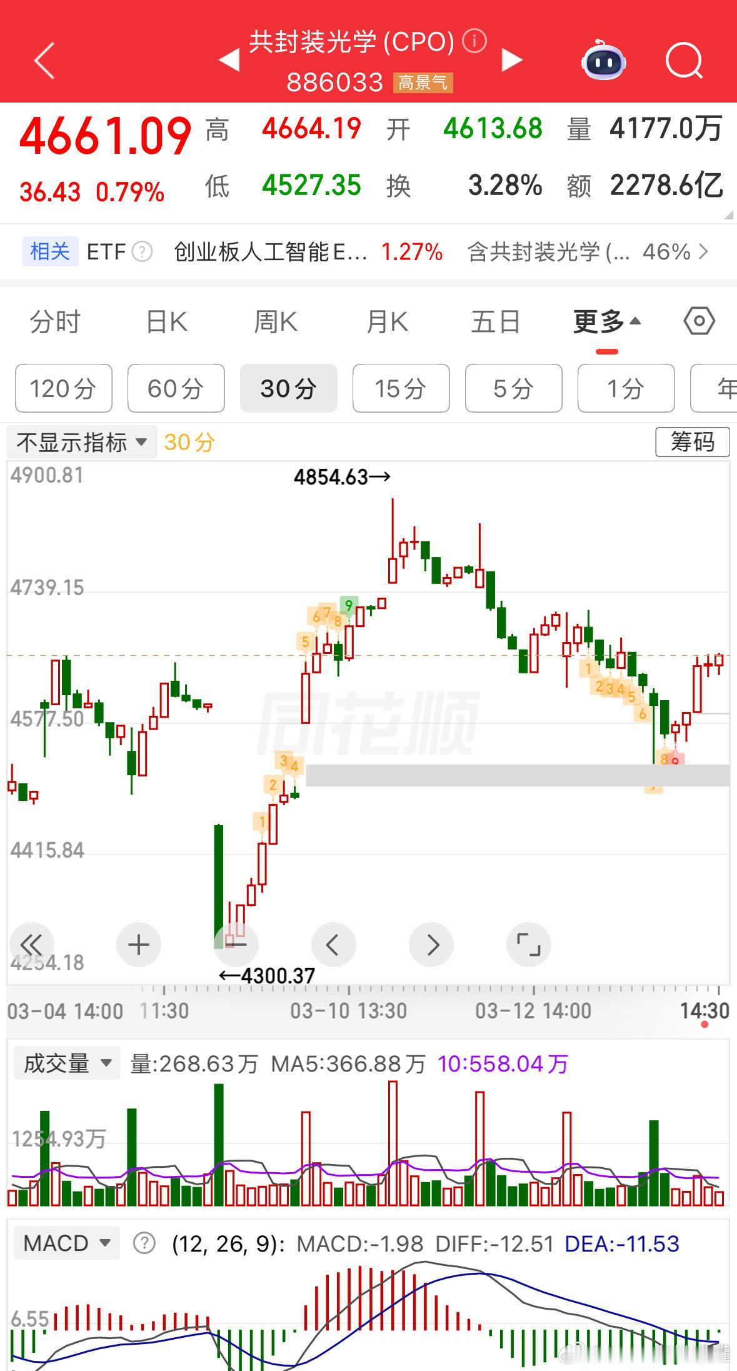Select the 30分 timeframe
Viewport: 737px width, 1371px height.
288,388
